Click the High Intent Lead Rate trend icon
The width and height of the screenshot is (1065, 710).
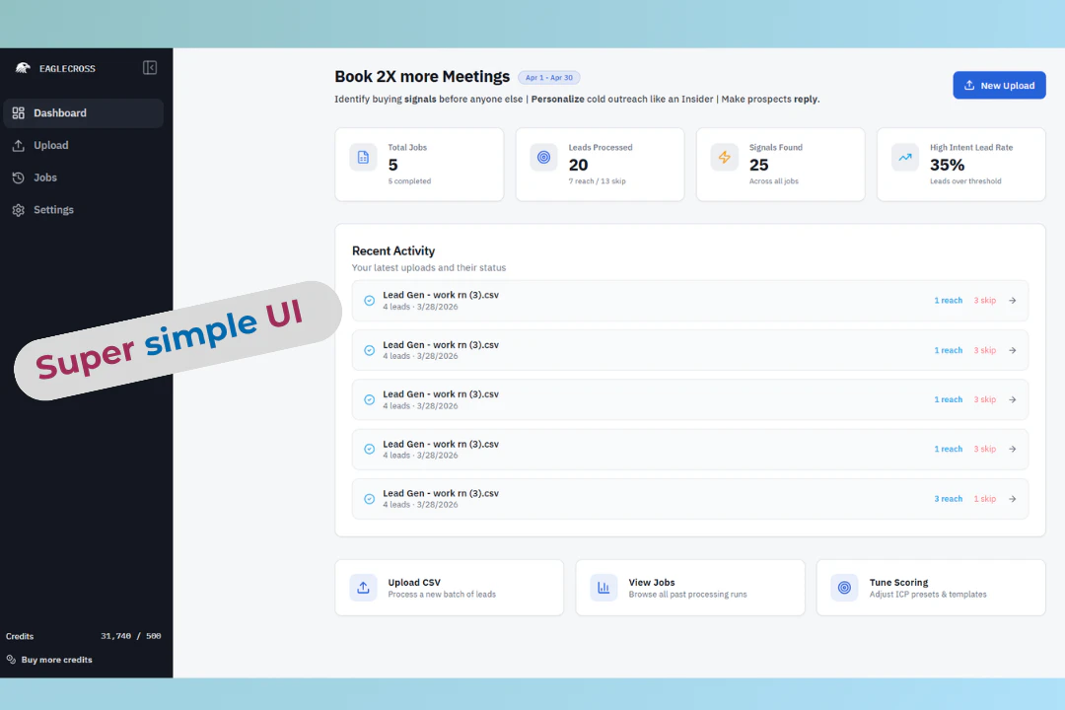(905, 157)
